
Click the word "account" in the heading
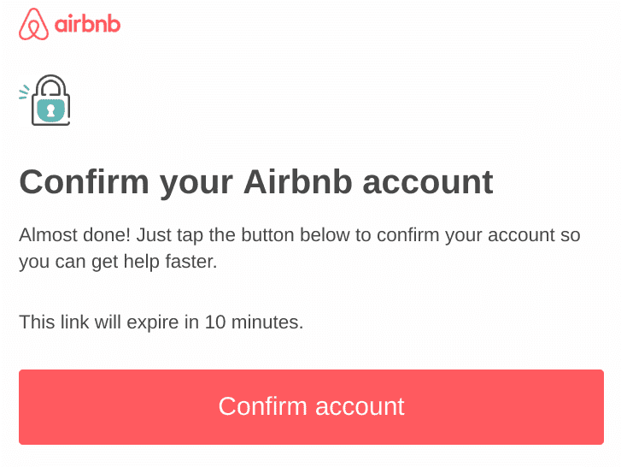(428, 183)
